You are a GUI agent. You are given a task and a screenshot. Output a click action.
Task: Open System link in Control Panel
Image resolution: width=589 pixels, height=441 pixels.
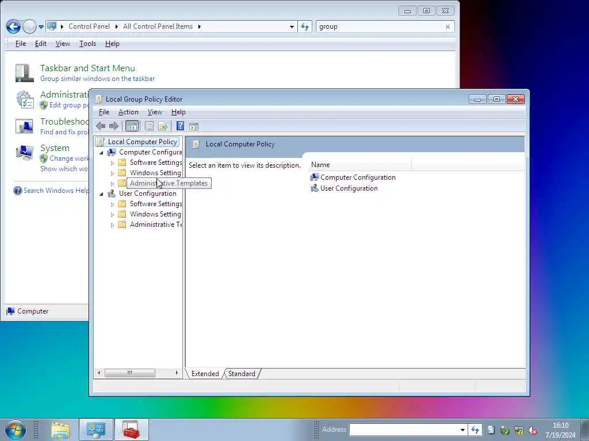click(55, 148)
